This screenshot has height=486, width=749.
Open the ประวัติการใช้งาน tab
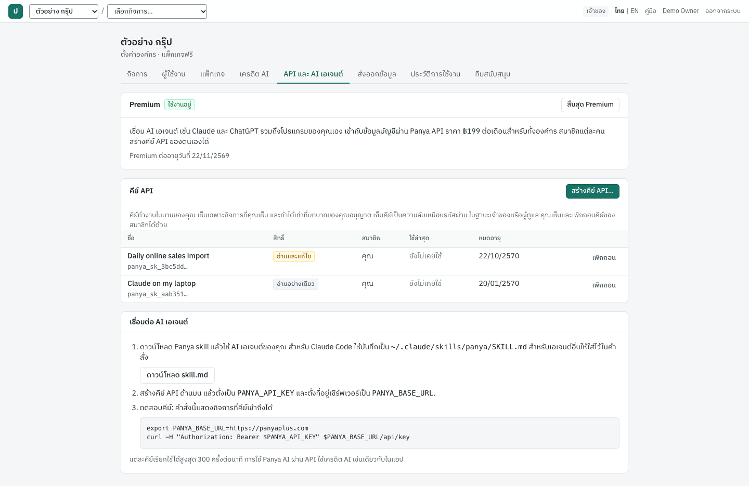click(x=436, y=74)
